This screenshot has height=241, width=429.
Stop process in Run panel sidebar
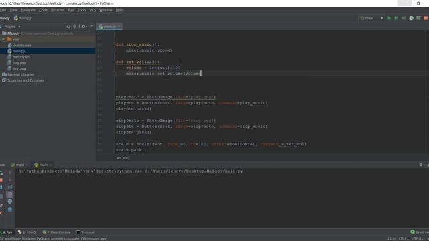pyautogui.click(x=1, y=180)
